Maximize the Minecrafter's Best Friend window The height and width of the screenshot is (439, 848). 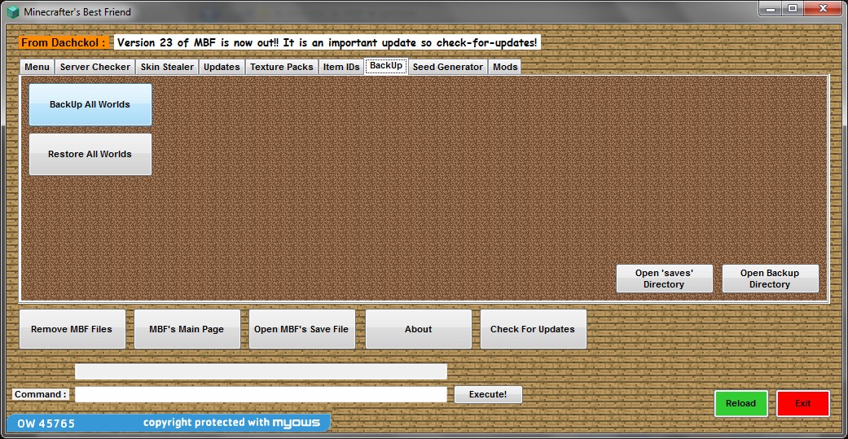tap(792, 9)
